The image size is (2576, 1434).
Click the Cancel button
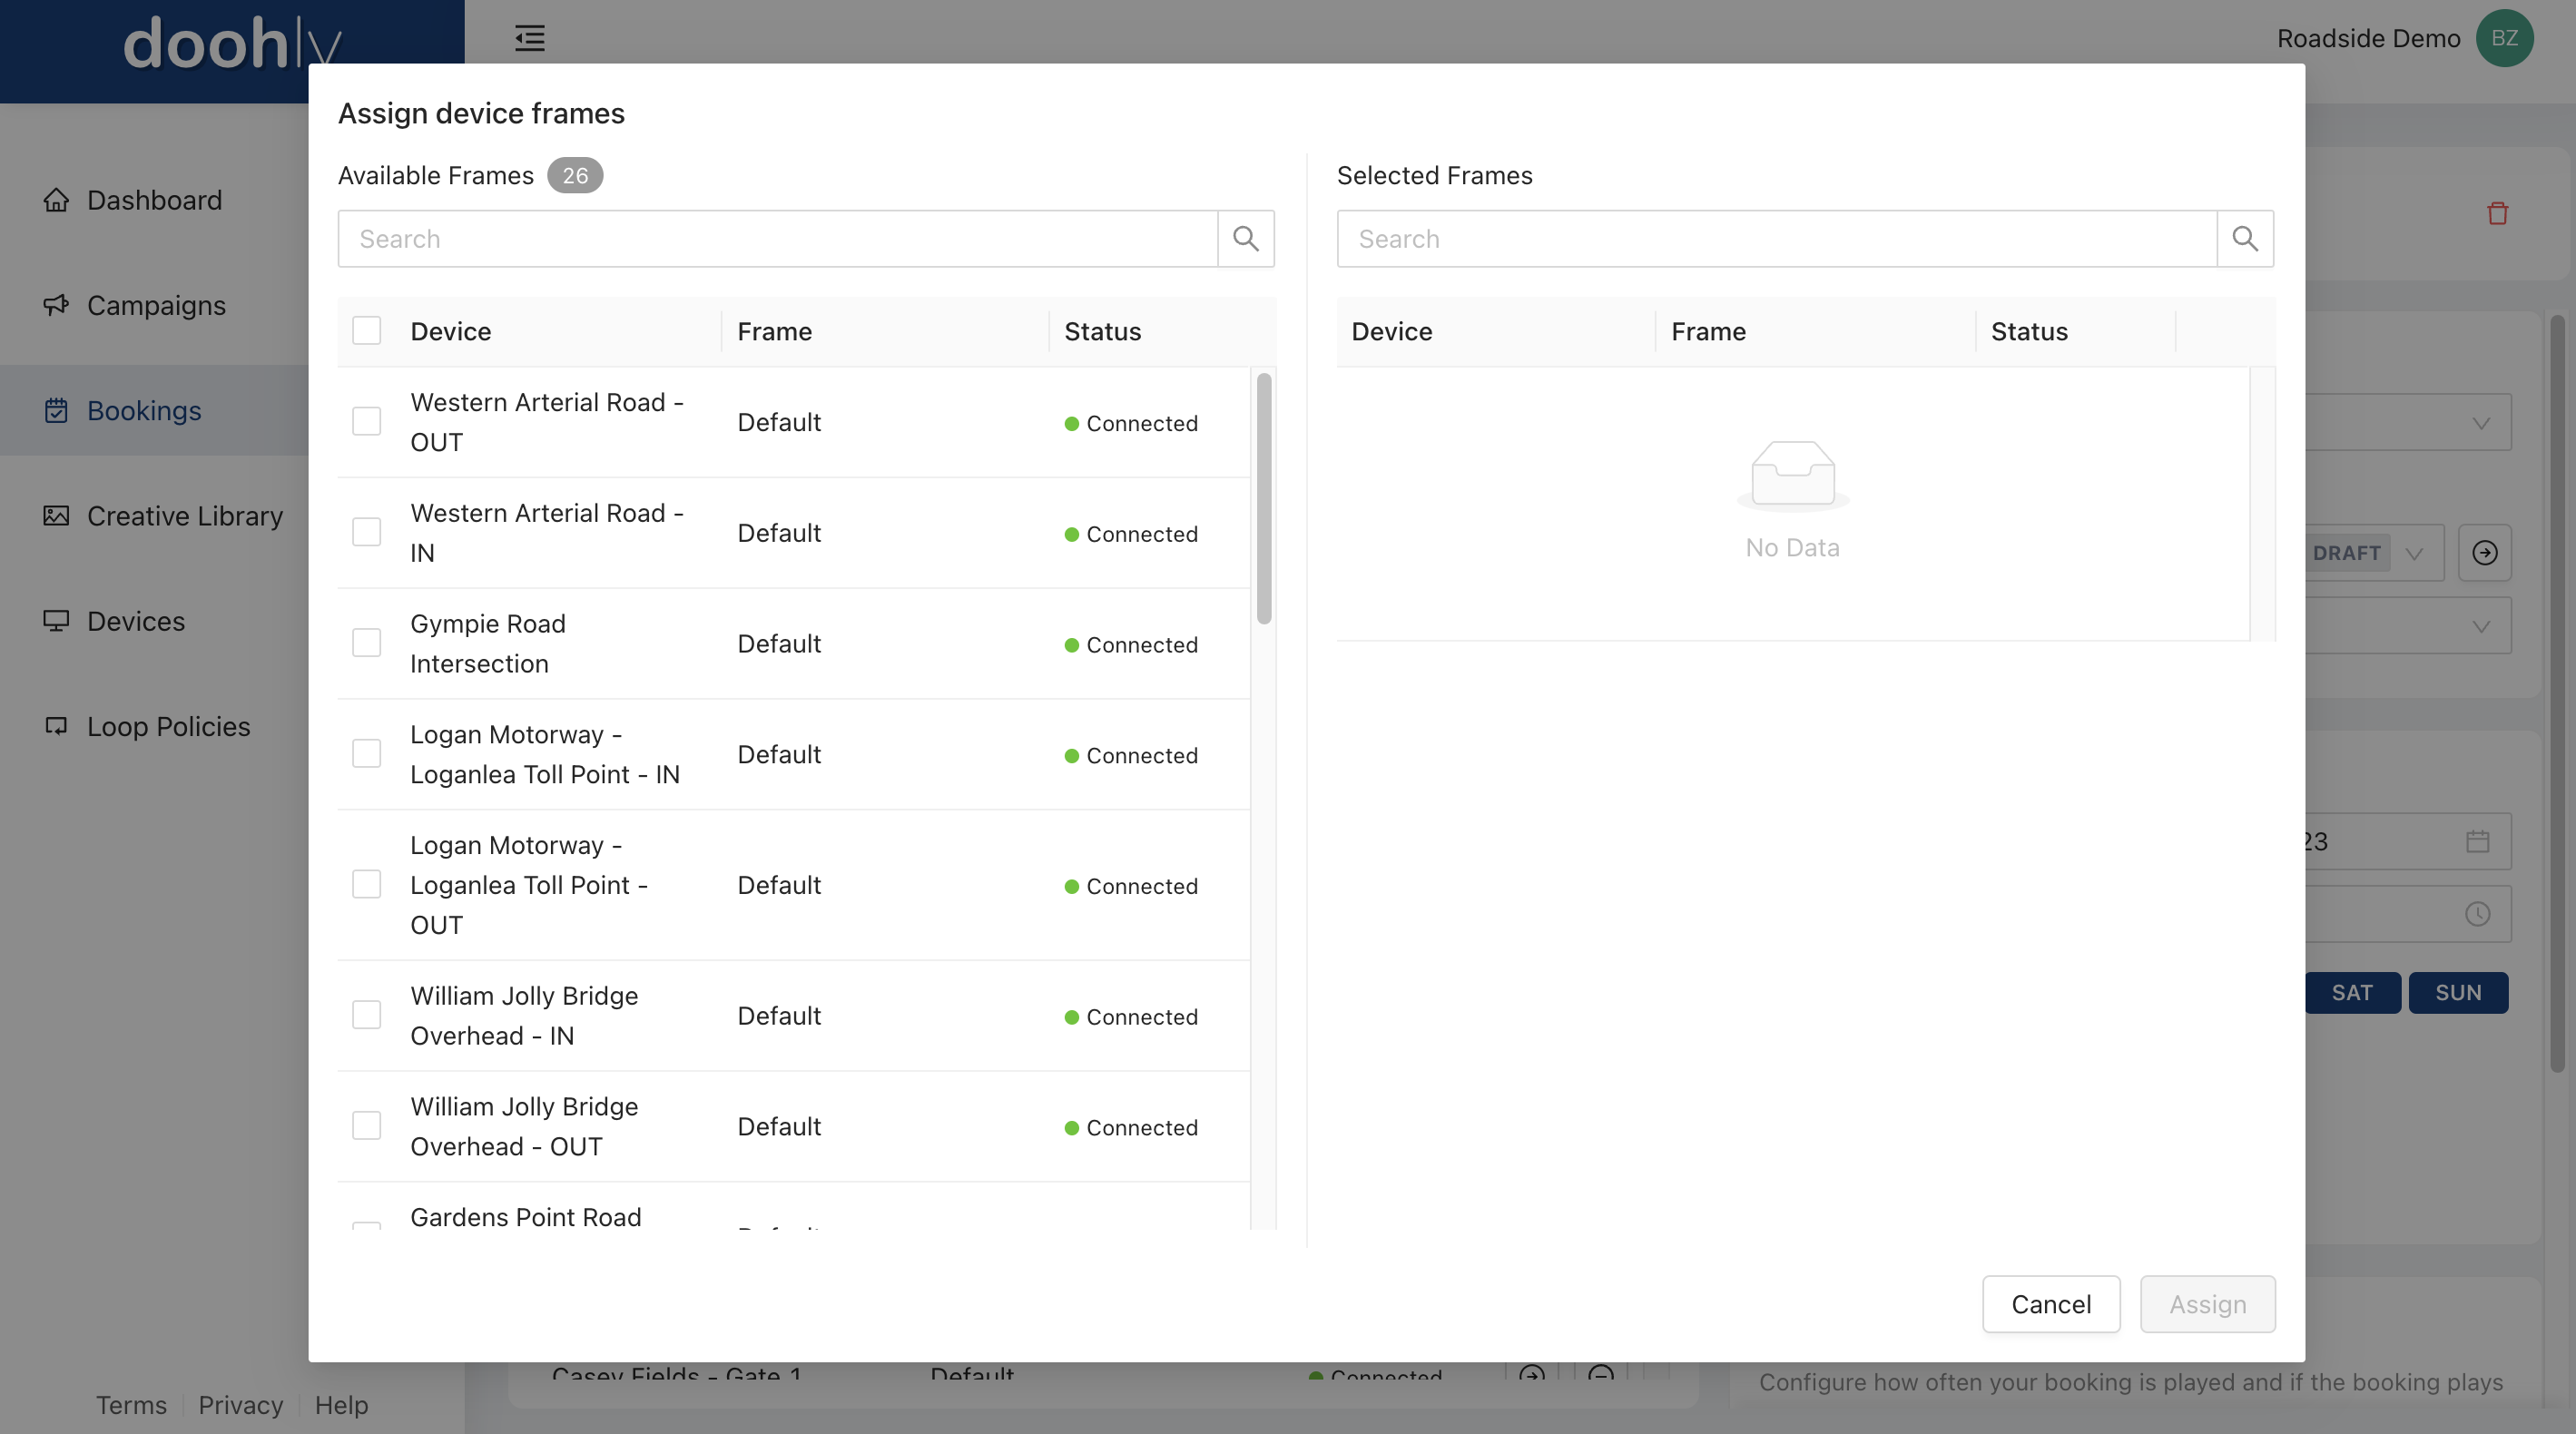[x=2050, y=1304]
